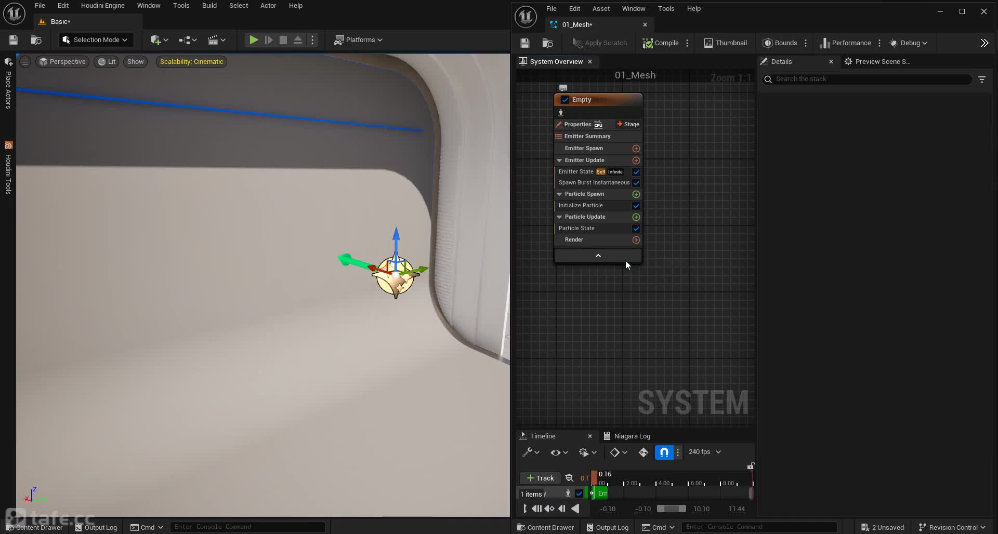Open the 240 fps frame rate dropdown
The height and width of the screenshot is (534, 998).
[x=704, y=452]
